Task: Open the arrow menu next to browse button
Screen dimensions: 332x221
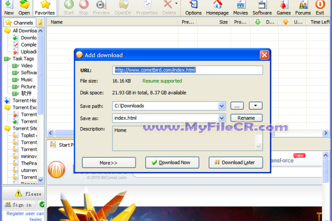Action: click(255, 105)
